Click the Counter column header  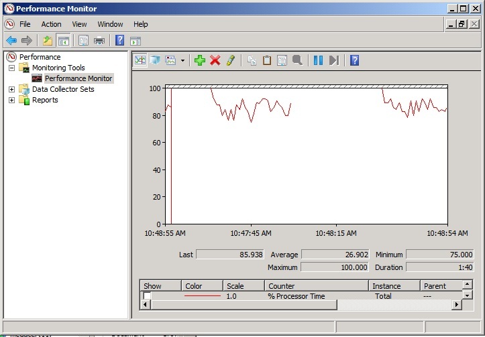point(282,286)
